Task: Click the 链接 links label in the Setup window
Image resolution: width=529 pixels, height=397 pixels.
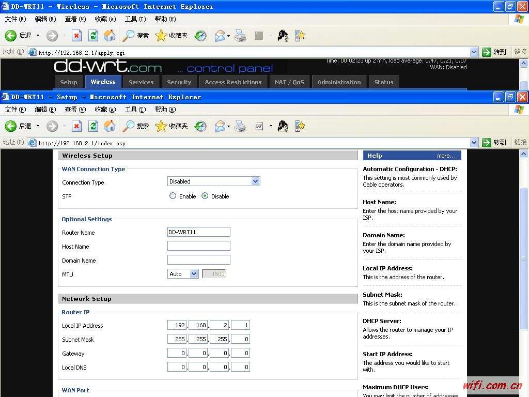Action: pos(520,142)
